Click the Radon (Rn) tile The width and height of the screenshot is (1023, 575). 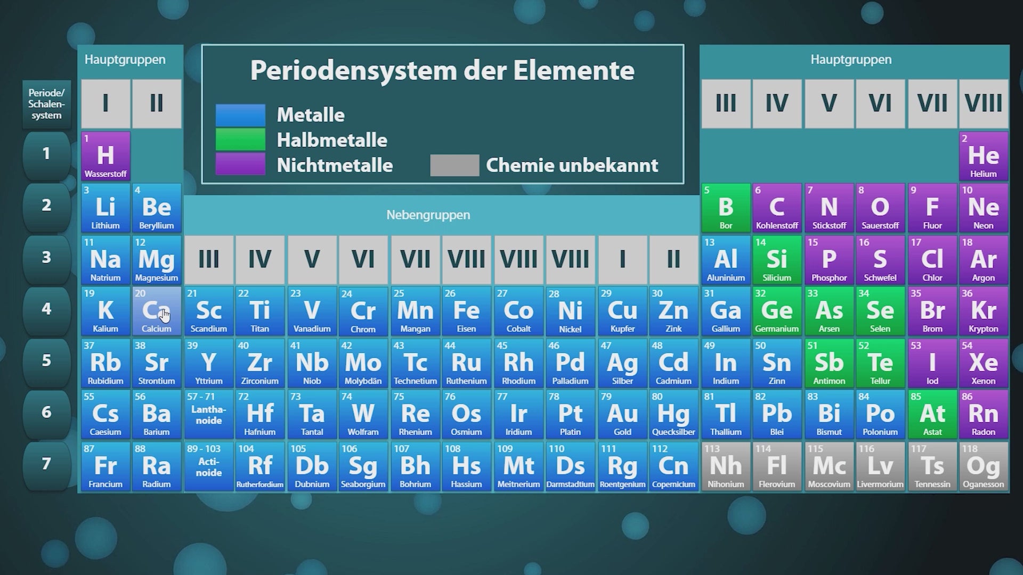point(984,415)
